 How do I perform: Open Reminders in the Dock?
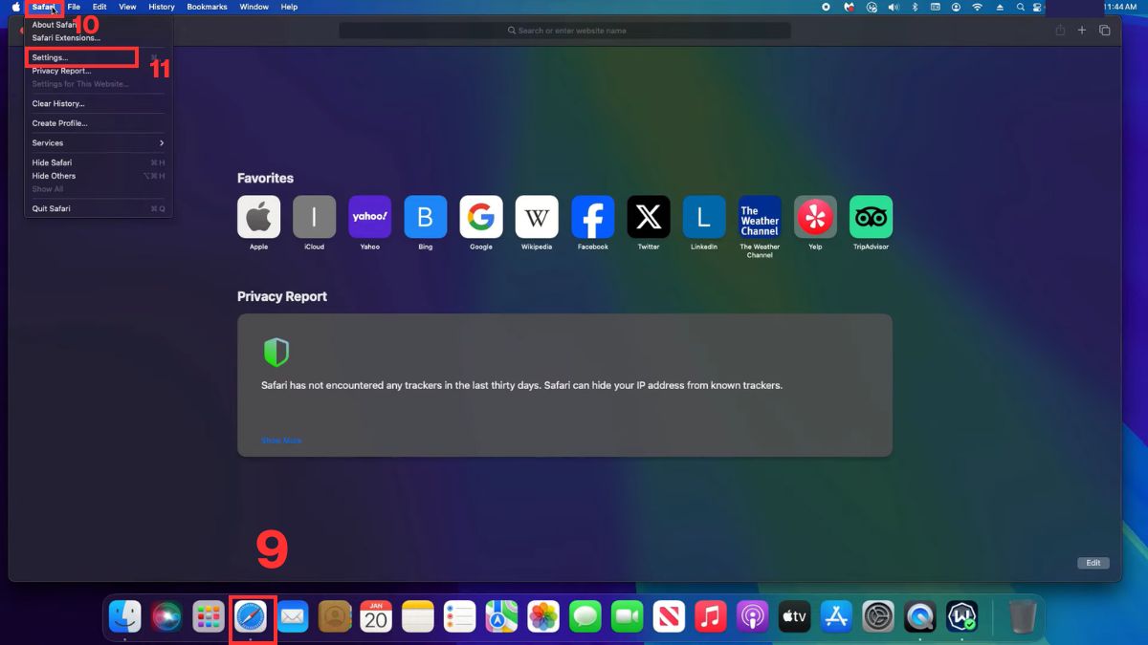tap(460, 617)
